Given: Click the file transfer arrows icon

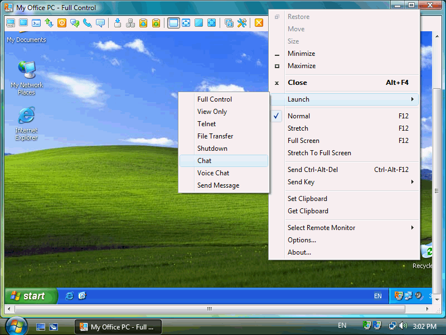Looking at the screenshot, I should tap(49, 23).
